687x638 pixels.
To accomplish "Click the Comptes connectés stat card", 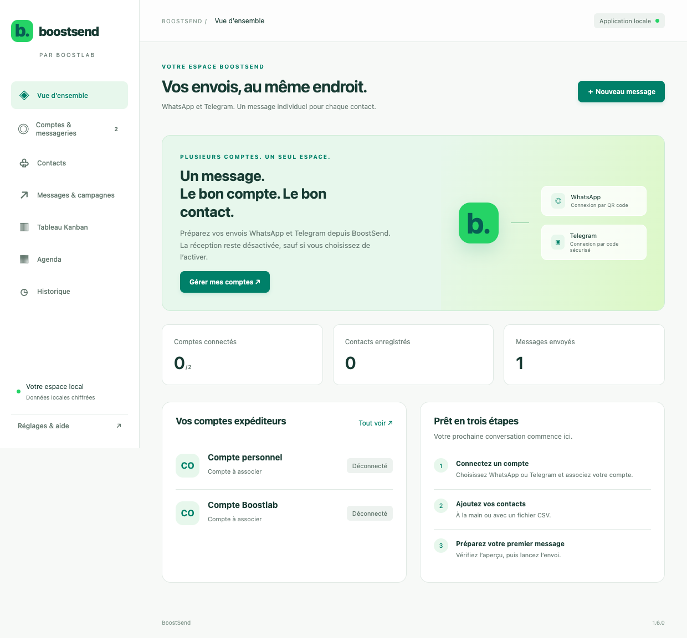I will [242, 355].
